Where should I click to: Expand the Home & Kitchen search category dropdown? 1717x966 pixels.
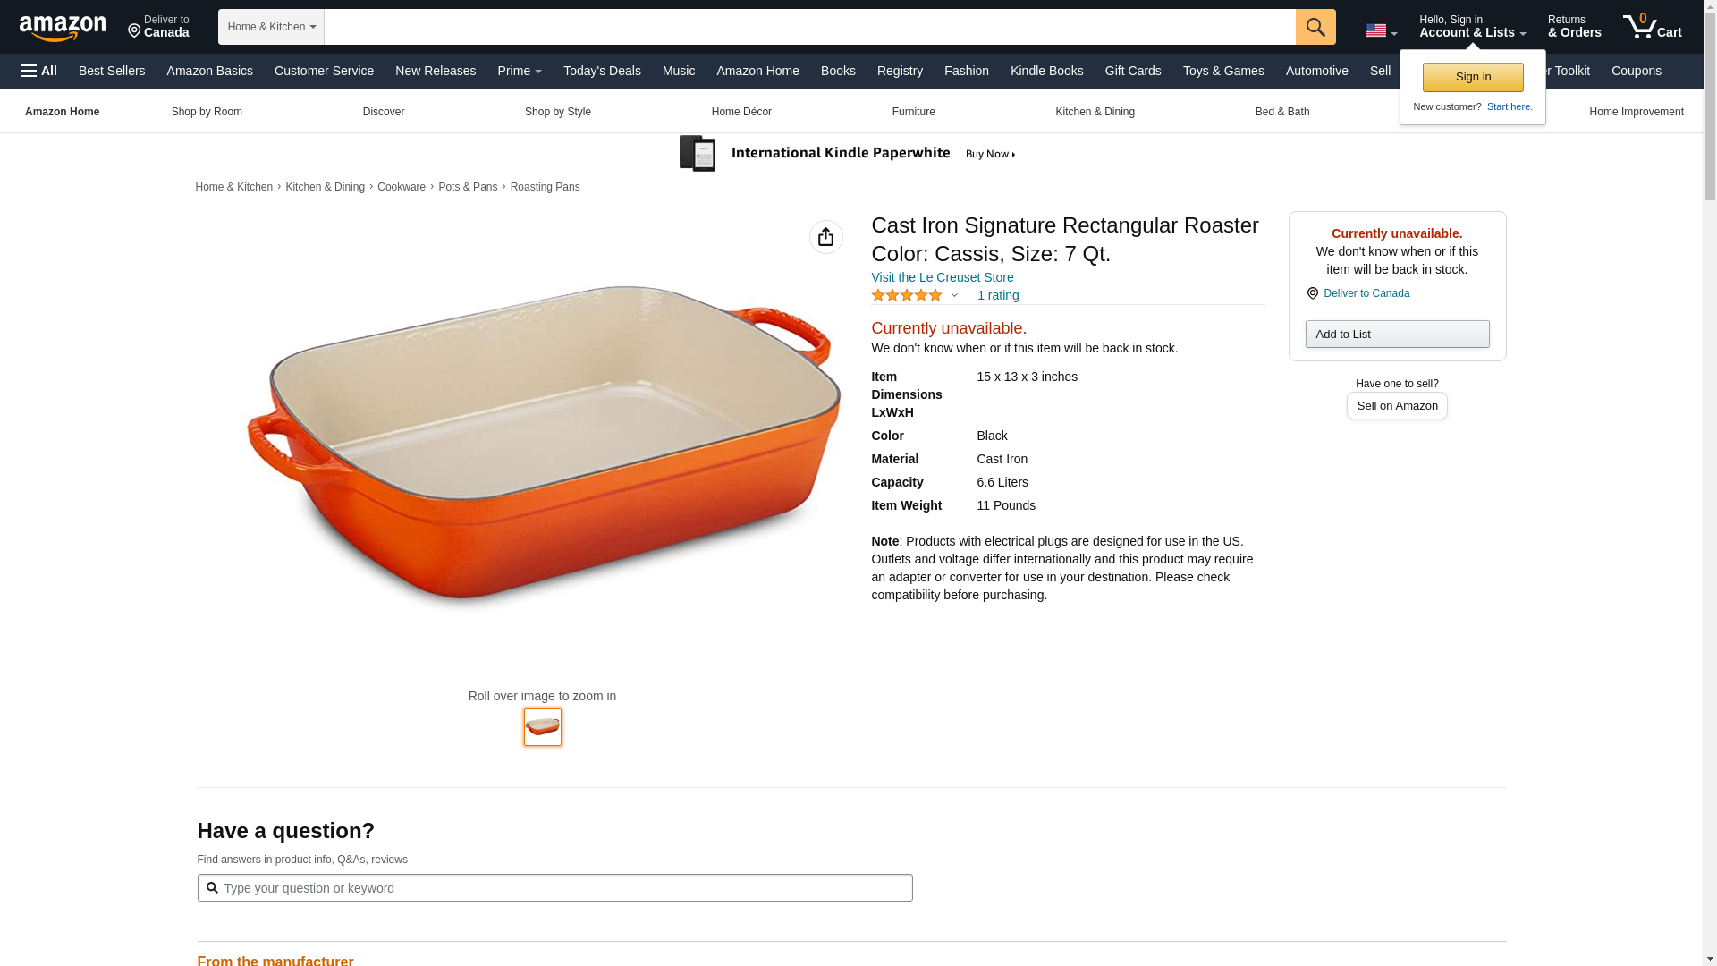pyautogui.click(x=271, y=27)
